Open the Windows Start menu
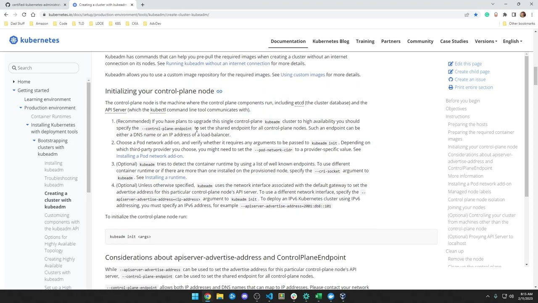 click(195, 296)
